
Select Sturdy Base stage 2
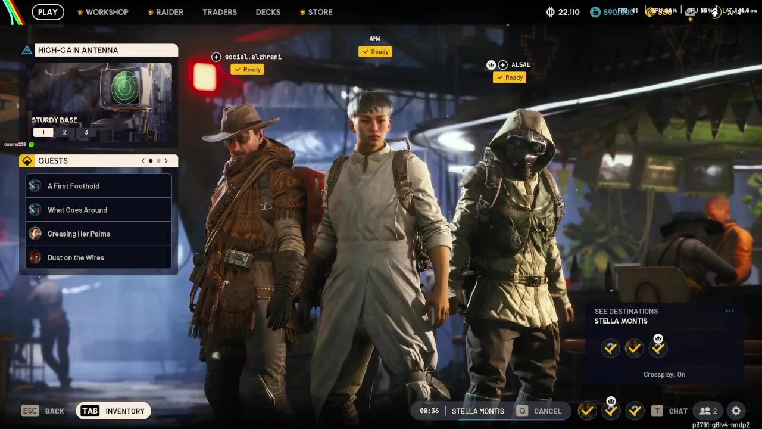click(64, 132)
